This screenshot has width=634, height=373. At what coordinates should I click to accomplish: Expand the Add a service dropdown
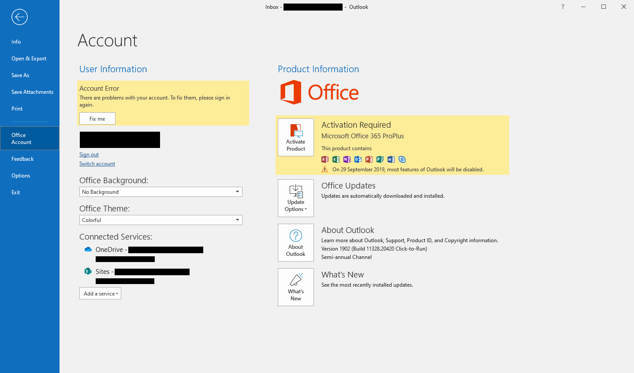[x=100, y=293]
